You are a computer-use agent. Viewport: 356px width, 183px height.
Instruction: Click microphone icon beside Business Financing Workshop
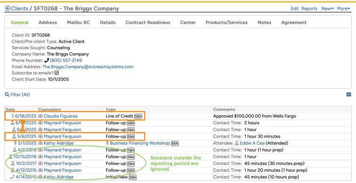click(x=107, y=143)
